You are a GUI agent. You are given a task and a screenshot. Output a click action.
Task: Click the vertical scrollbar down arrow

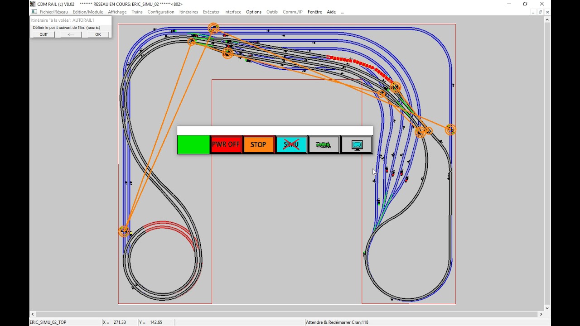click(x=547, y=308)
